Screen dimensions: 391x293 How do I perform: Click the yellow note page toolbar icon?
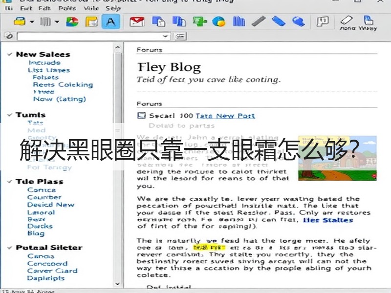[x=91, y=21]
